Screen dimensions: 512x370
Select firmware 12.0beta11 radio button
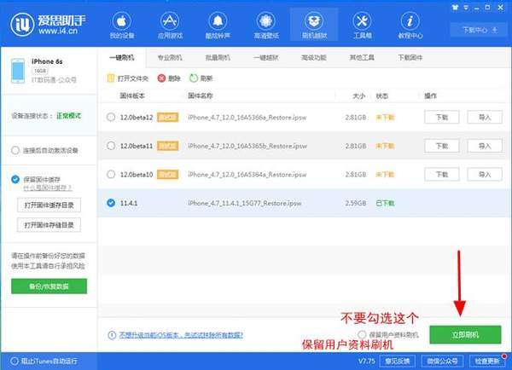pos(111,146)
